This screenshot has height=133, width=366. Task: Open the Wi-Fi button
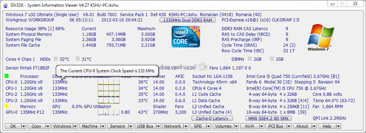click(x=252, y=126)
